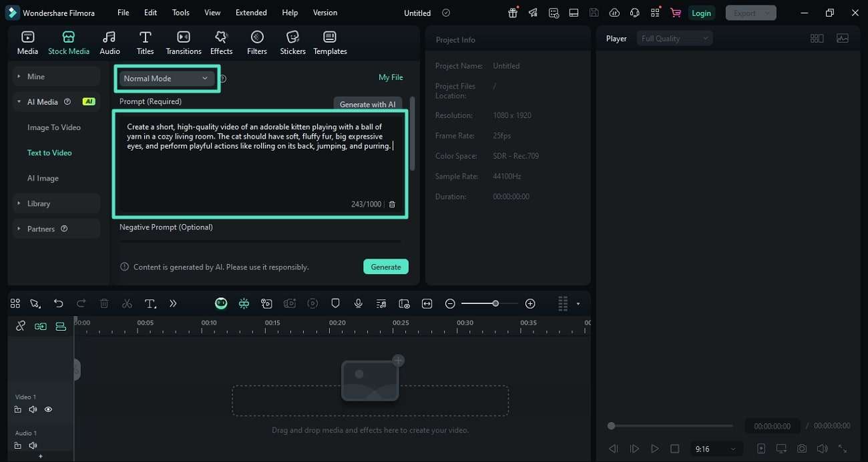Select the text tool in timeline toolbar

pos(150,303)
